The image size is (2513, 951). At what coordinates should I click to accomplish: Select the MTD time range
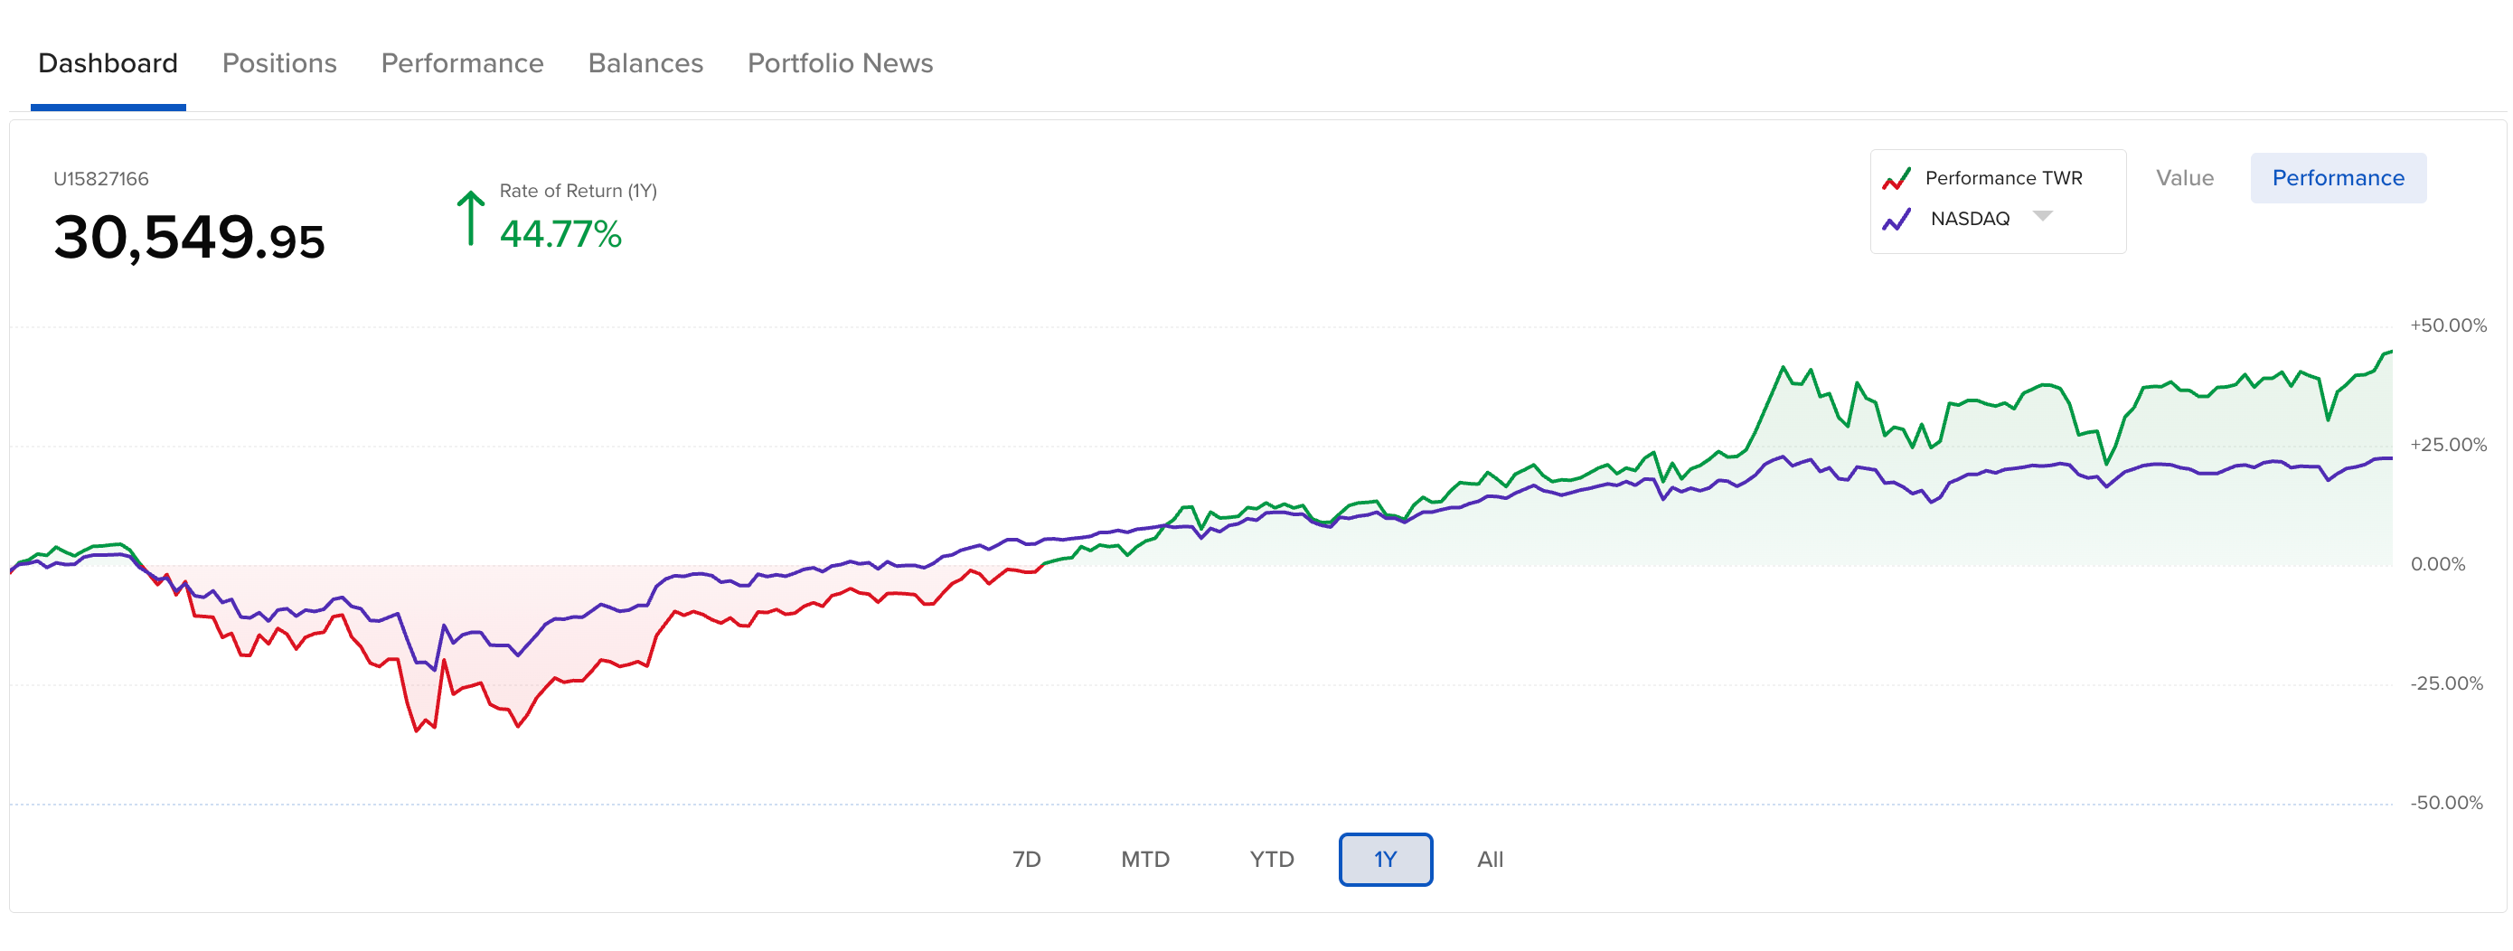coord(1144,860)
